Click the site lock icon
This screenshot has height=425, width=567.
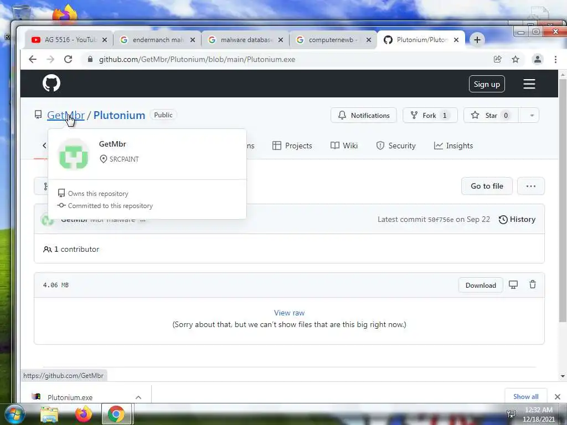pyautogui.click(x=90, y=59)
